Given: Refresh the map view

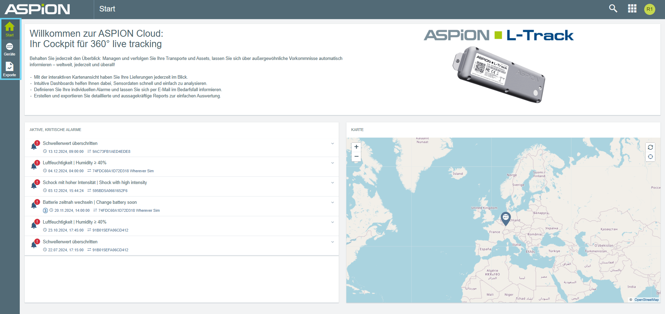Looking at the screenshot, I should (650, 147).
